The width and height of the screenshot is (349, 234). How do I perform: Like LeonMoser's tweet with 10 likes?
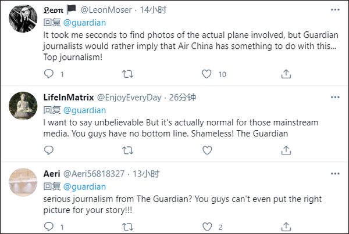pos(206,74)
